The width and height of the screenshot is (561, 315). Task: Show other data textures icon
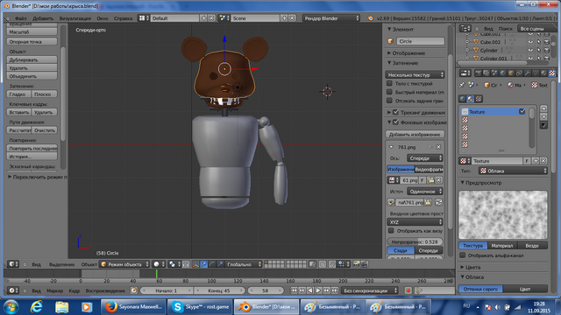point(479,99)
